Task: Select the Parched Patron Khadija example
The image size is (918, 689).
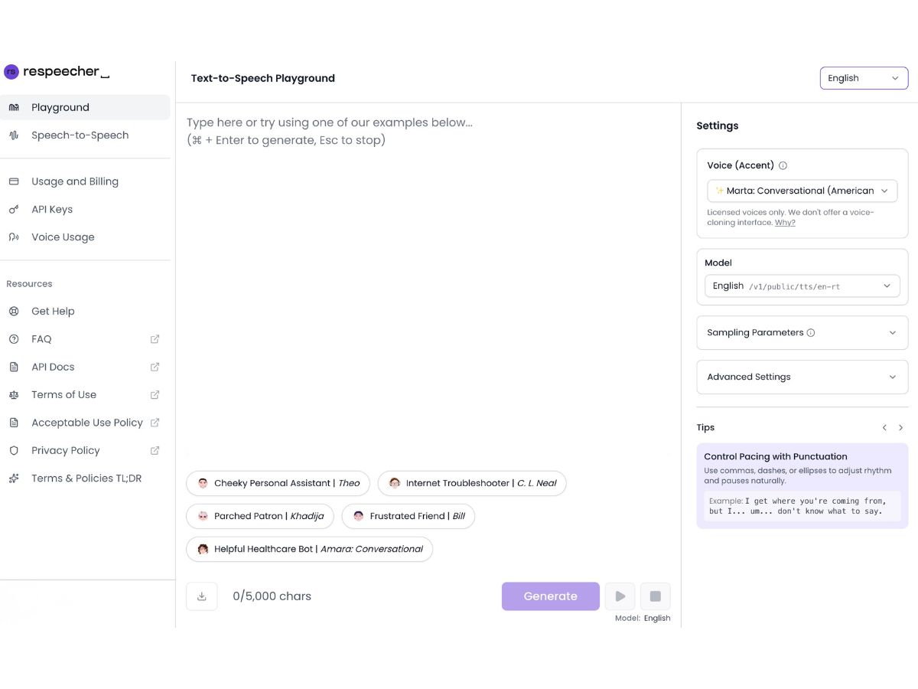Action: click(x=260, y=516)
